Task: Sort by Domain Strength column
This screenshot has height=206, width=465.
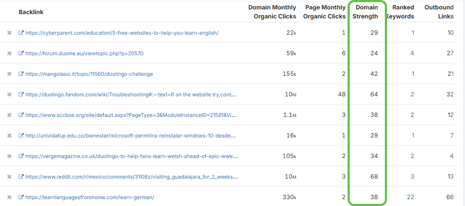Action: tap(367, 12)
